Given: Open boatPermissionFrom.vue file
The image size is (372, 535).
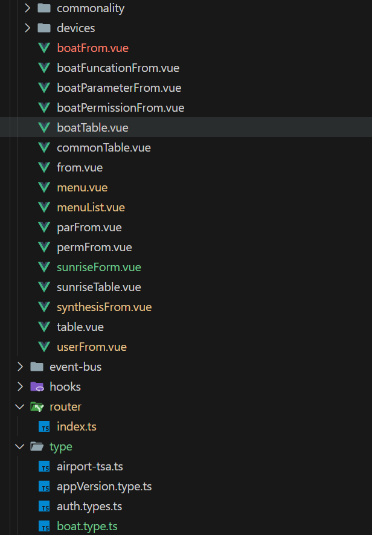Looking at the screenshot, I should (120, 108).
